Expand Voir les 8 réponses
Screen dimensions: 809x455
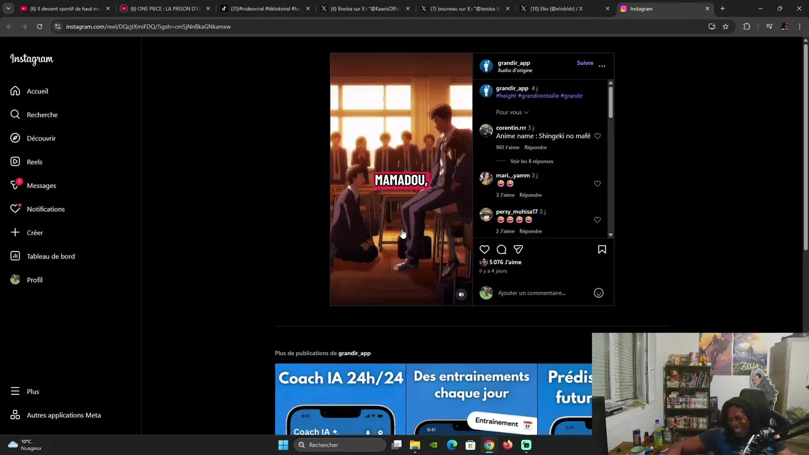[x=532, y=161]
